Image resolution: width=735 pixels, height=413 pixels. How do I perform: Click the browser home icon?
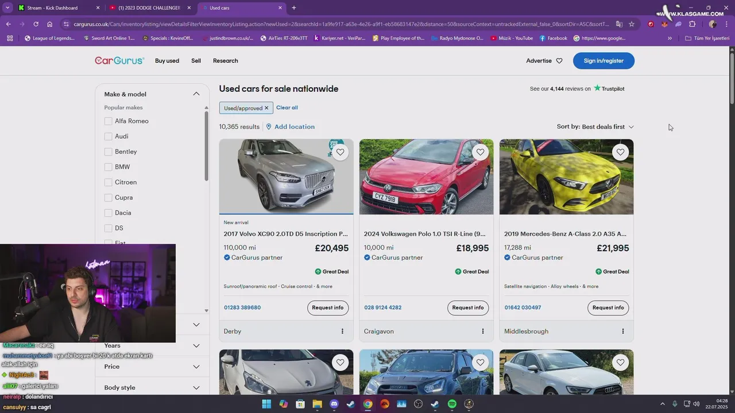49,24
